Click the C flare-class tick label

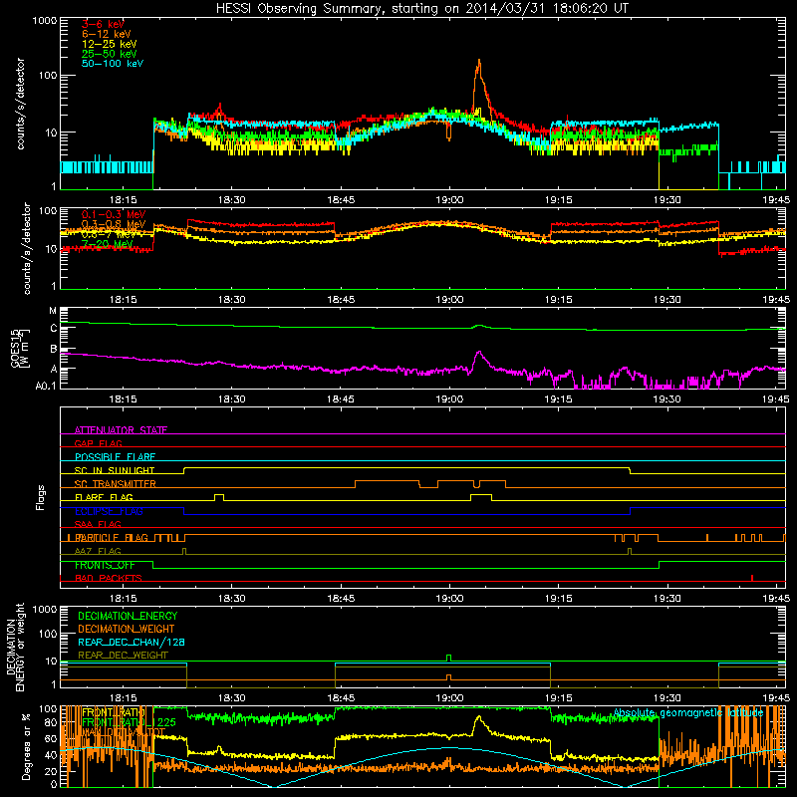(54, 329)
